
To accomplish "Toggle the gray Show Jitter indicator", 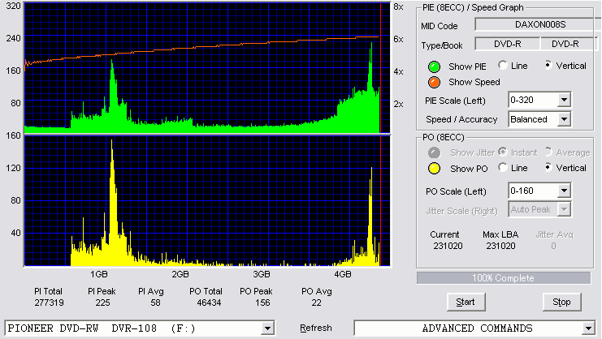I will (x=434, y=152).
